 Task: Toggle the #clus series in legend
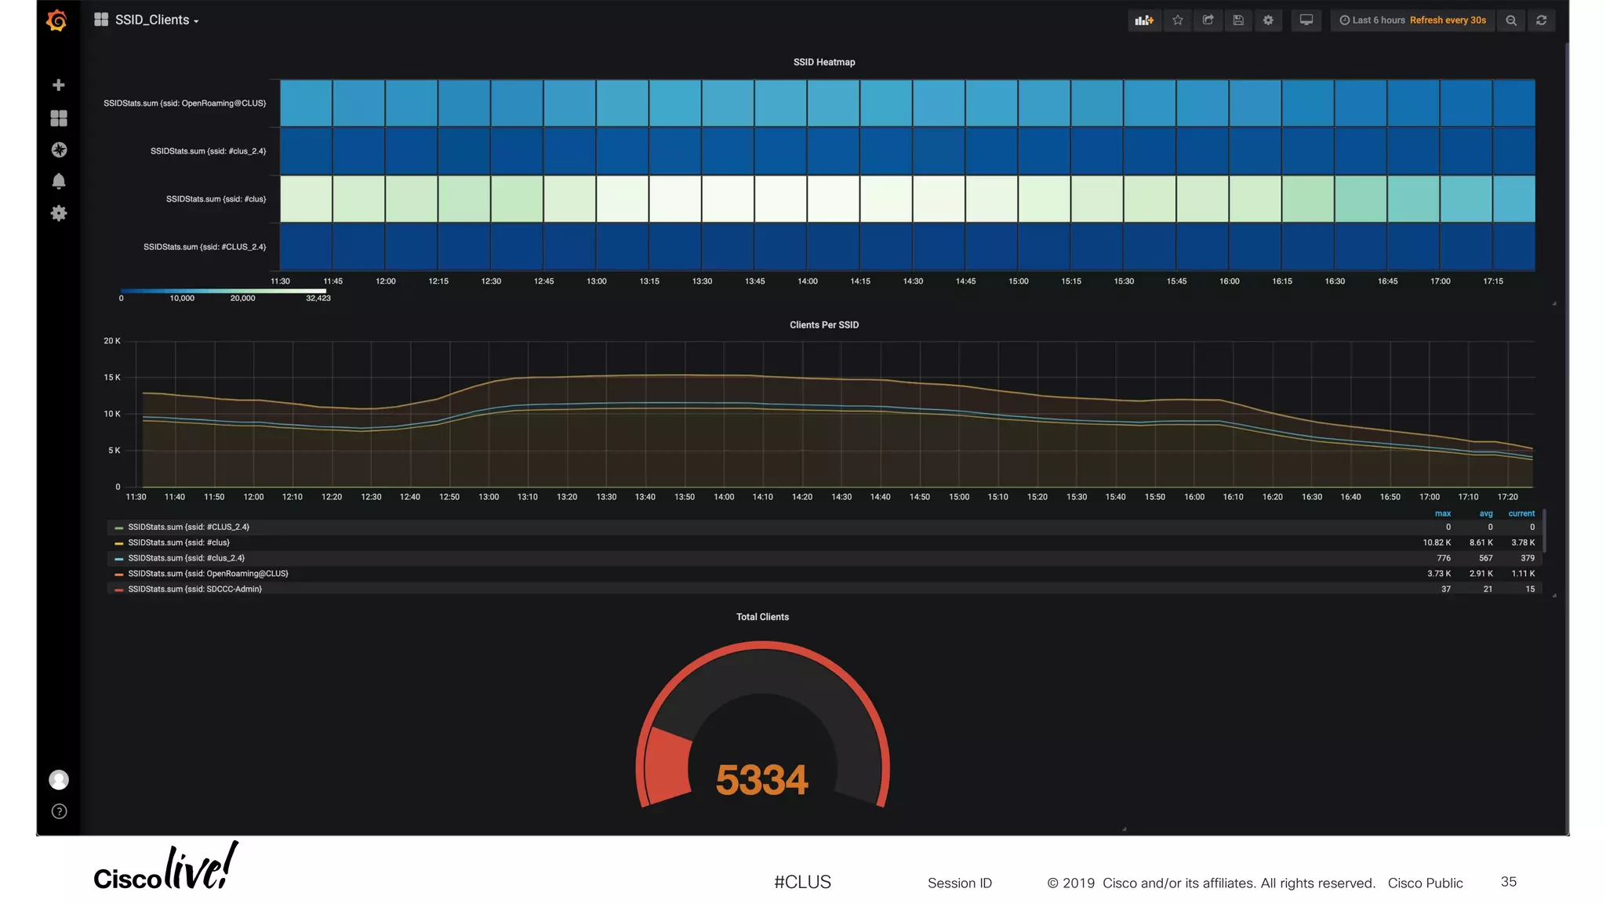(x=179, y=542)
